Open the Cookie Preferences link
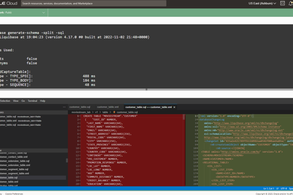Viewport: 293px width, 195px height. 14,194
